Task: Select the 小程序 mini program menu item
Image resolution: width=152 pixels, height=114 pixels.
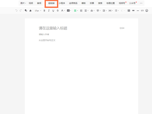Action: click(62, 3)
